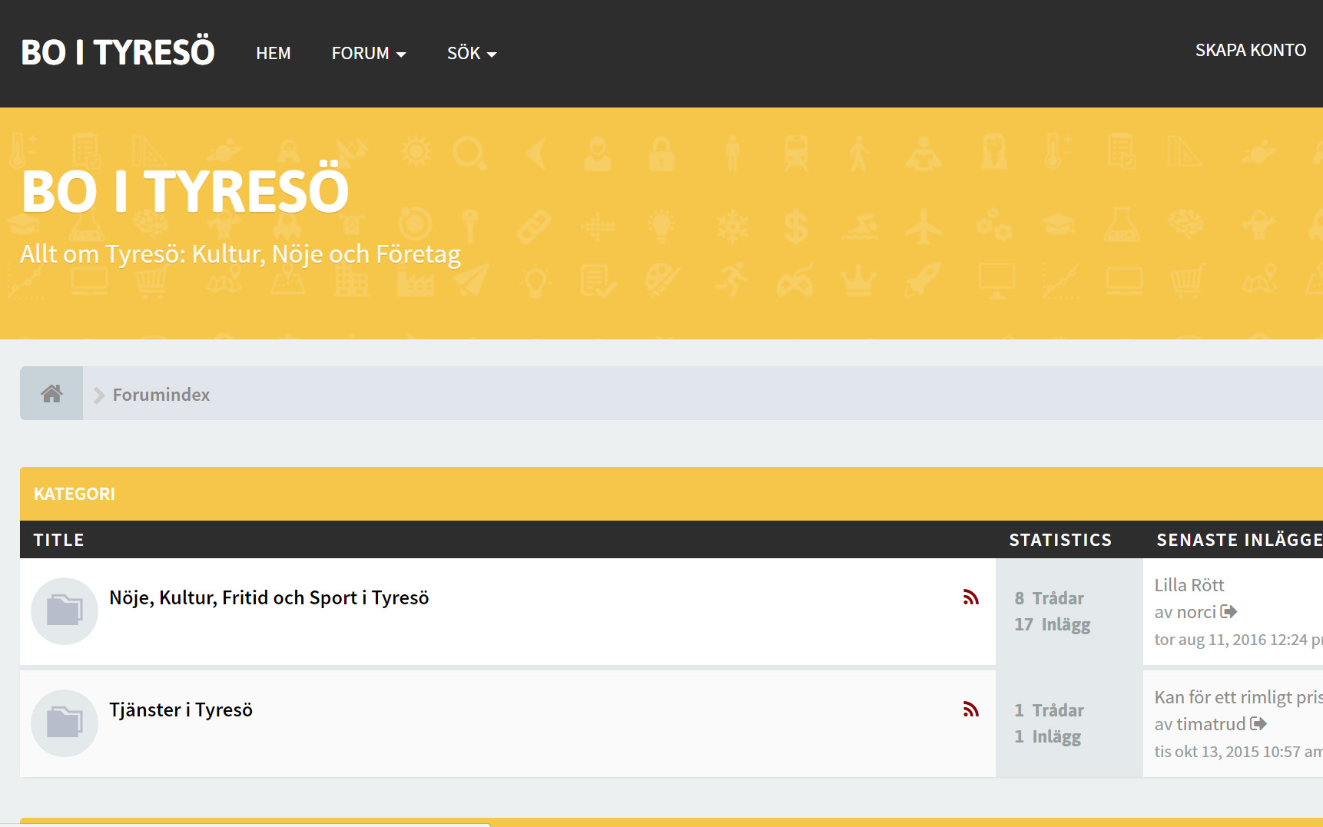
Task: Click the breadcrumb chevron before Forumindex
Action: pos(99,395)
